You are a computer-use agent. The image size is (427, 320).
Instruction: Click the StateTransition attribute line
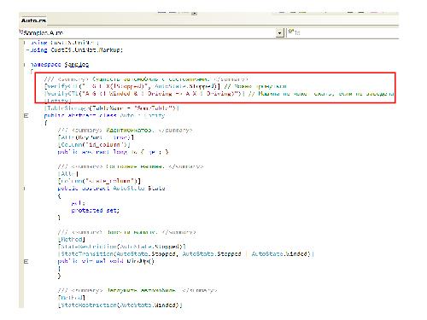coord(186,253)
